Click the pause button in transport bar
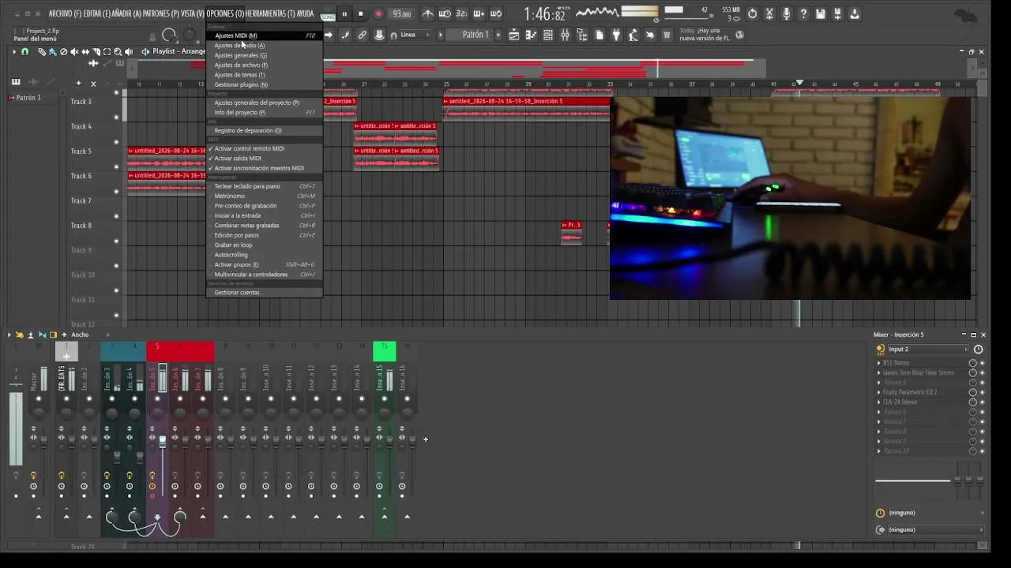The height and width of the screenshot is (568, 1011). [344, 13]
